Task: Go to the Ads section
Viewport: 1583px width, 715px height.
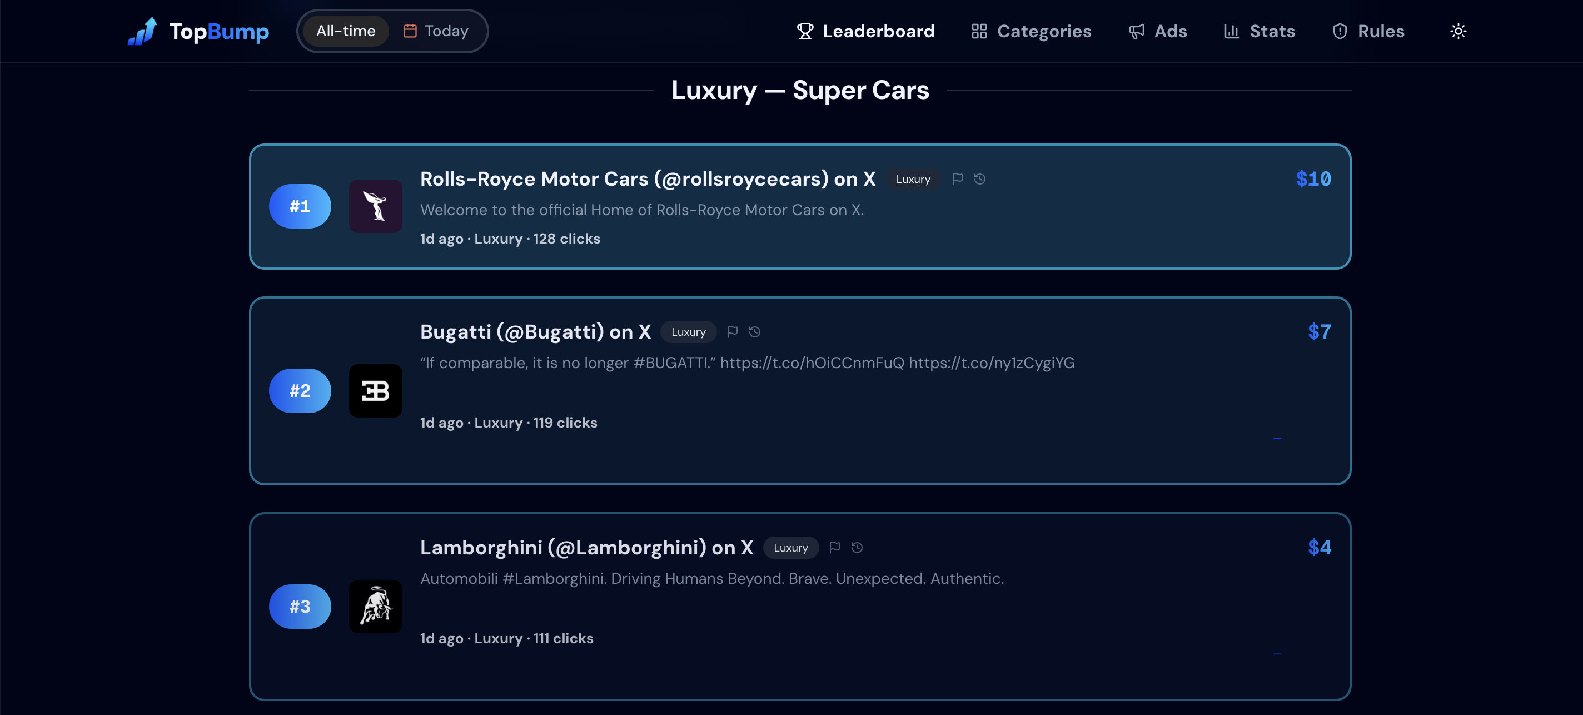Action: (1157, 31)
